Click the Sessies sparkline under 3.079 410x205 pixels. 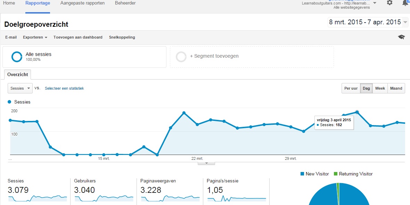pos(38,198)
